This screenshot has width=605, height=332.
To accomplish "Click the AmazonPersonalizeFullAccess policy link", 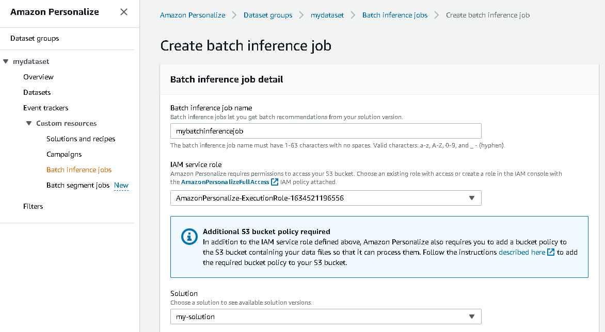I will click(x=225, y=182).
